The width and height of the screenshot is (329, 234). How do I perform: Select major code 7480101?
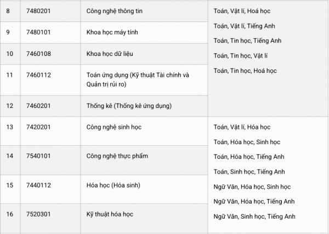coord(38,32)
